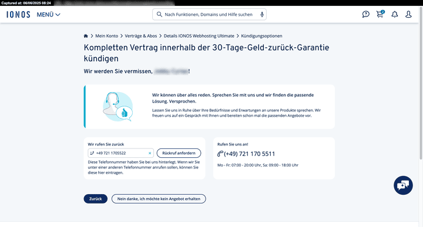Navigate to Mein Konto breadcrumb
423x227 pixels.
pyautogui.click(x=106, y=36)
